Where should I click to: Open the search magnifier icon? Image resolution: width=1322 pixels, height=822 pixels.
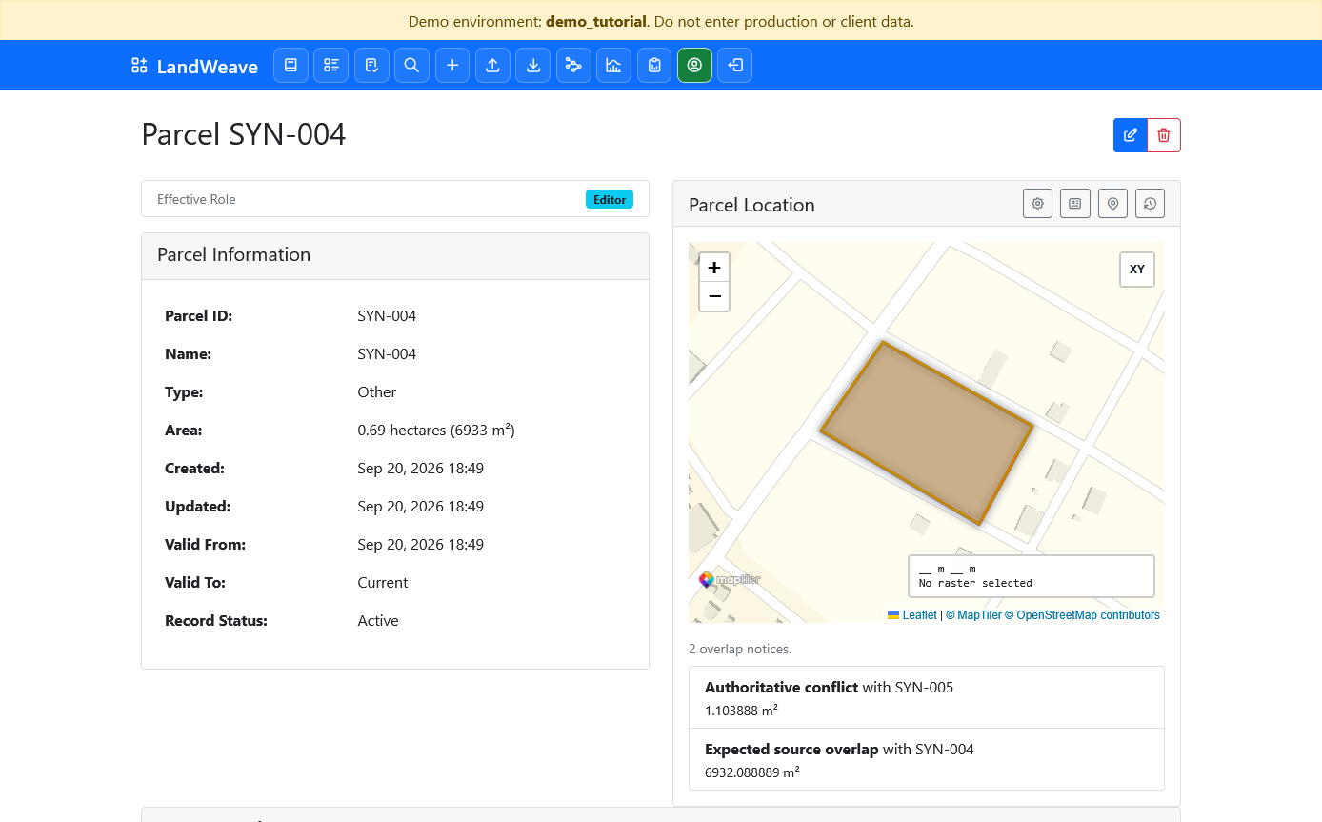411,65
